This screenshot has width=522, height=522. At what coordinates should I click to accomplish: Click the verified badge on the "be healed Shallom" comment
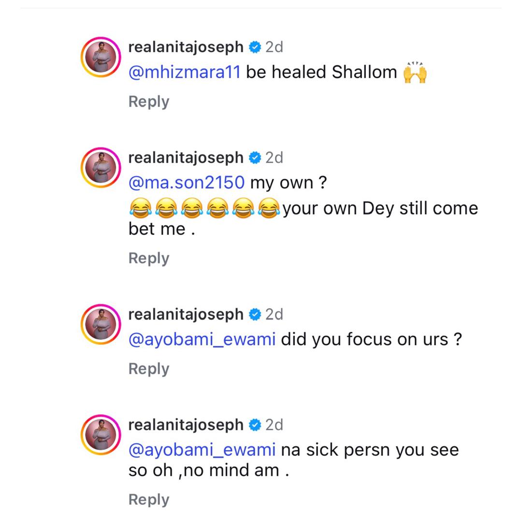(255, 47)
